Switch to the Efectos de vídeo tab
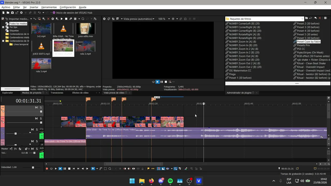Screen dimensions: 331x186 [x=80, y=93]
